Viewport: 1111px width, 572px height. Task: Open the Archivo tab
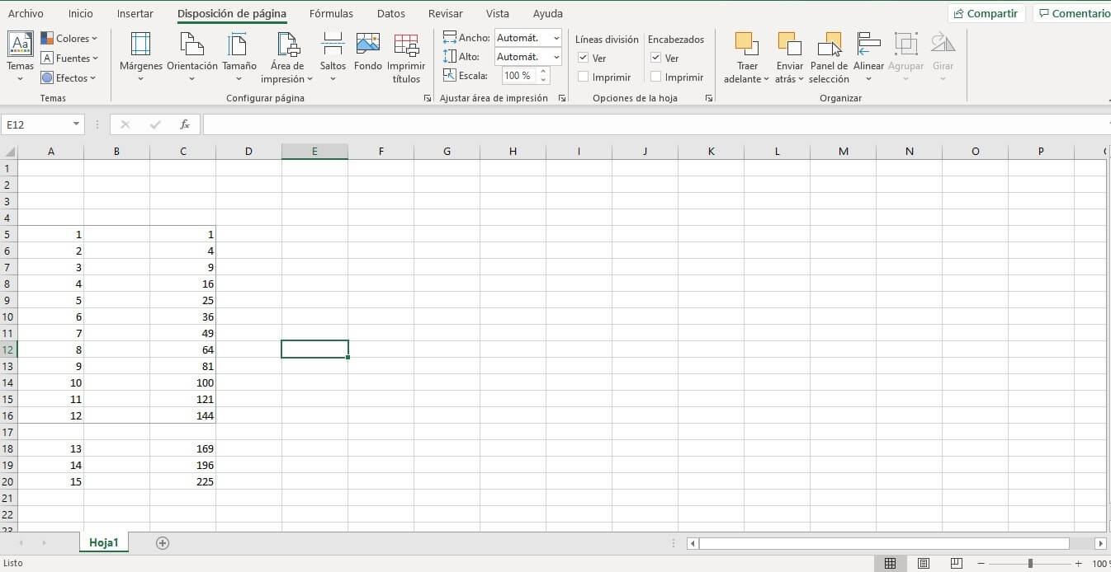point(26,13)
